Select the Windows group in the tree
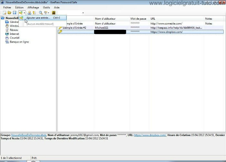 [14, 26]
